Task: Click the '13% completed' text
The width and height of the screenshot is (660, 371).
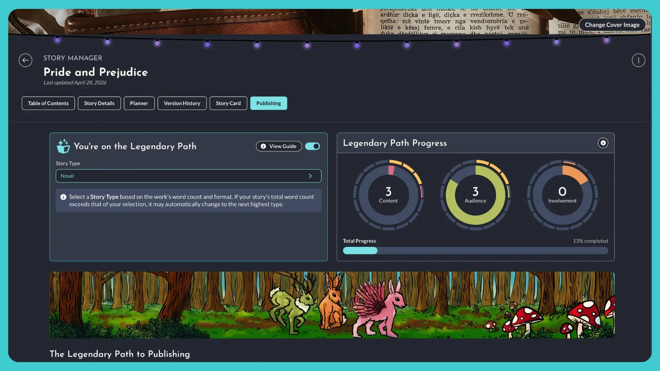Action: pos(590,241)
